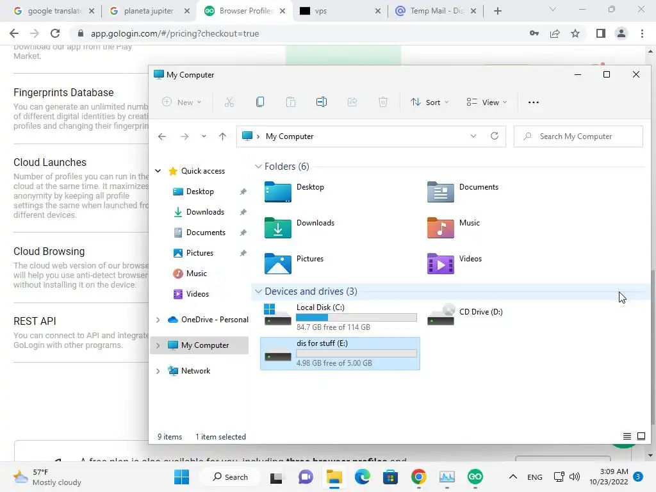Select Documents under Quick access
The image size is (656, 492).
click(x=206, y=233)
